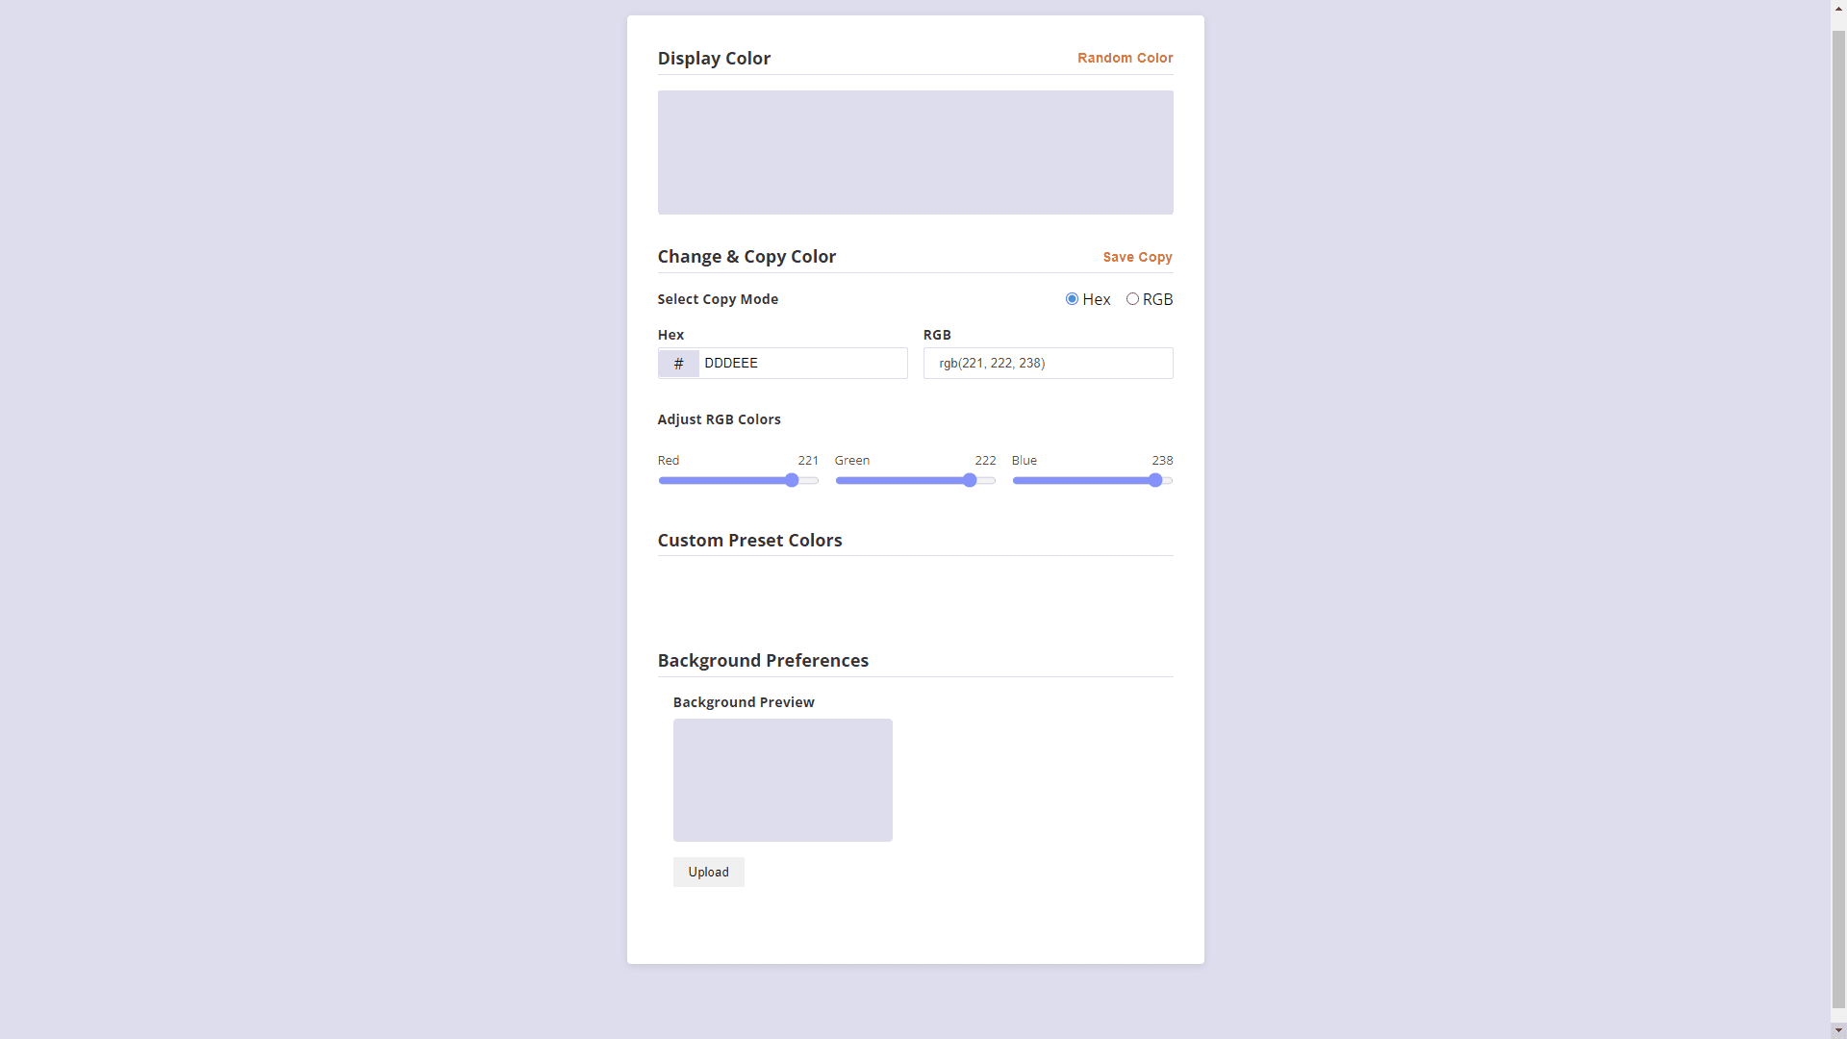
Task: Click the Red slider handle
Action: coord(792,480)
